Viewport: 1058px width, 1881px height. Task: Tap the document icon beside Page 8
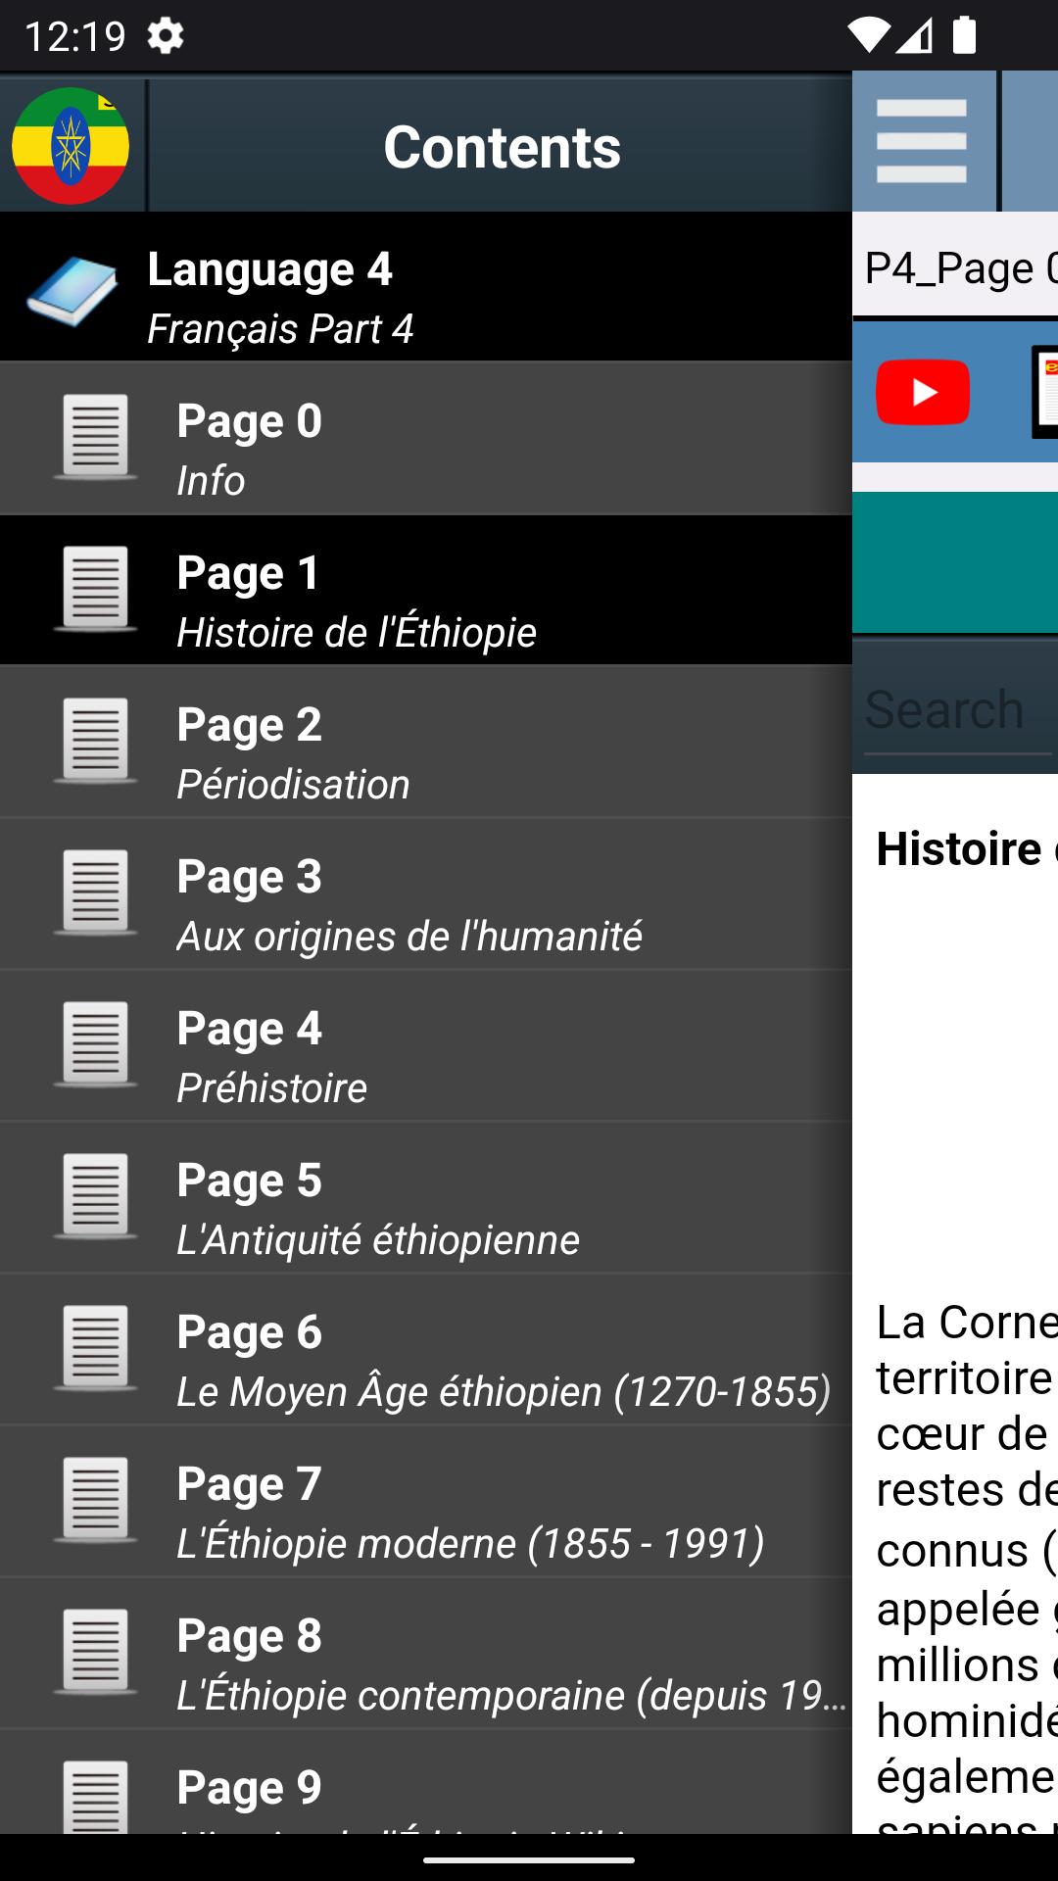click(95, 1652)
